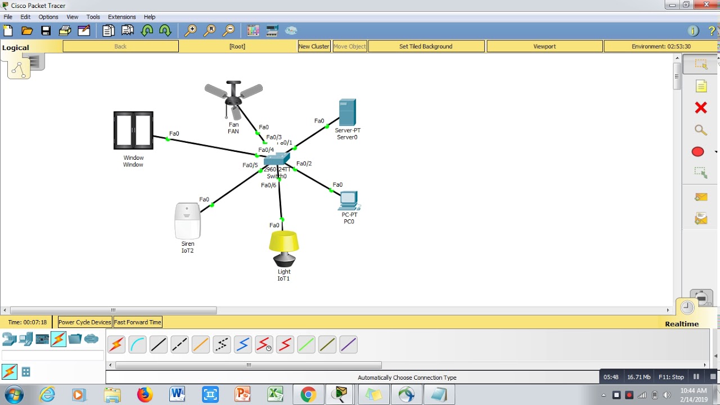This screenshot has width=720, height=405.
Task: Click the cloud icon in the toolbar
Action: [x=291, y=30]
